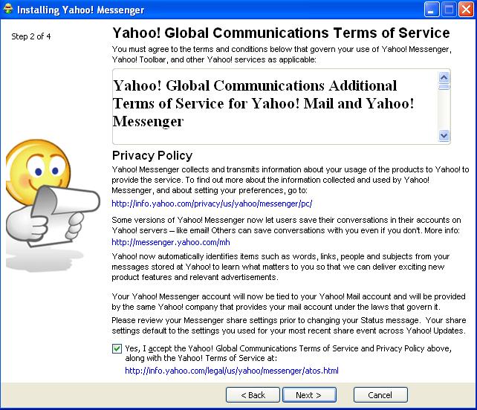477x410 pixels.
Task: Open the info.yahoo.com privacy messenger link
Action: pos(212,203)
